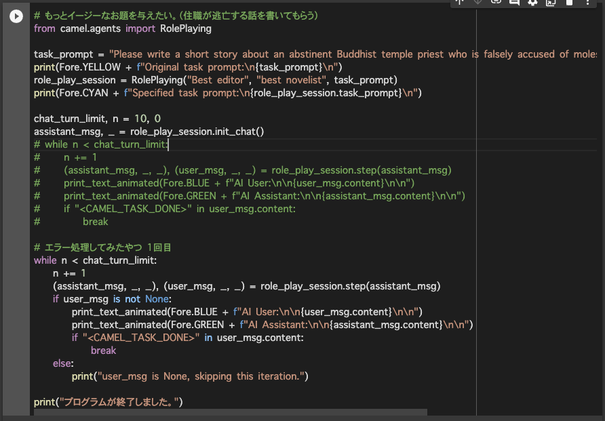The height and width of the screenshot is (421, 605).
Task: Move the cell down with the arrow icon
Action: [x=477, y=2]
